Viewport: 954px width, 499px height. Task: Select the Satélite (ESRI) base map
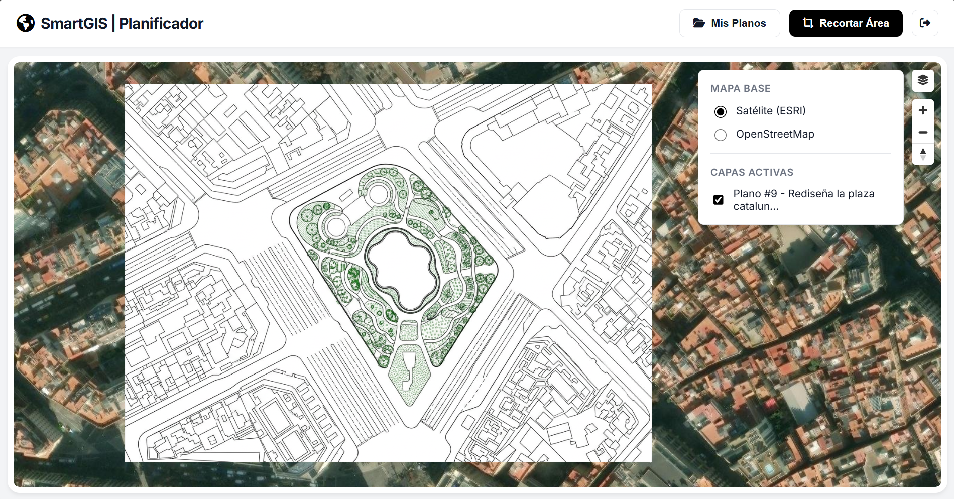721,111
